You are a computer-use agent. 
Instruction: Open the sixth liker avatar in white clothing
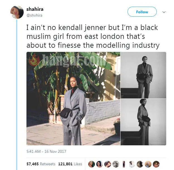tap(132, 164)
